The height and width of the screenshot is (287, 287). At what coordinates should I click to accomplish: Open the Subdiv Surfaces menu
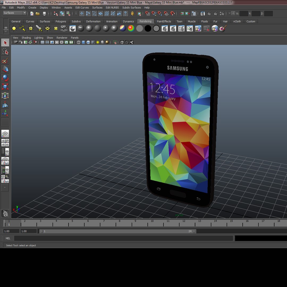tap(132, 7)
